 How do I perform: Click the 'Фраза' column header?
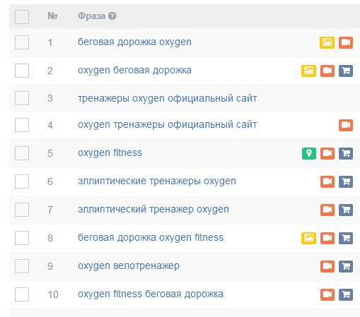click(x=91, y=16)
